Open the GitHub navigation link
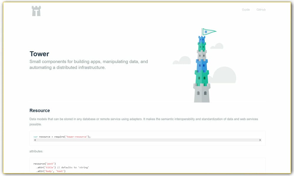The image size is (294, 176). click(261, 10)
